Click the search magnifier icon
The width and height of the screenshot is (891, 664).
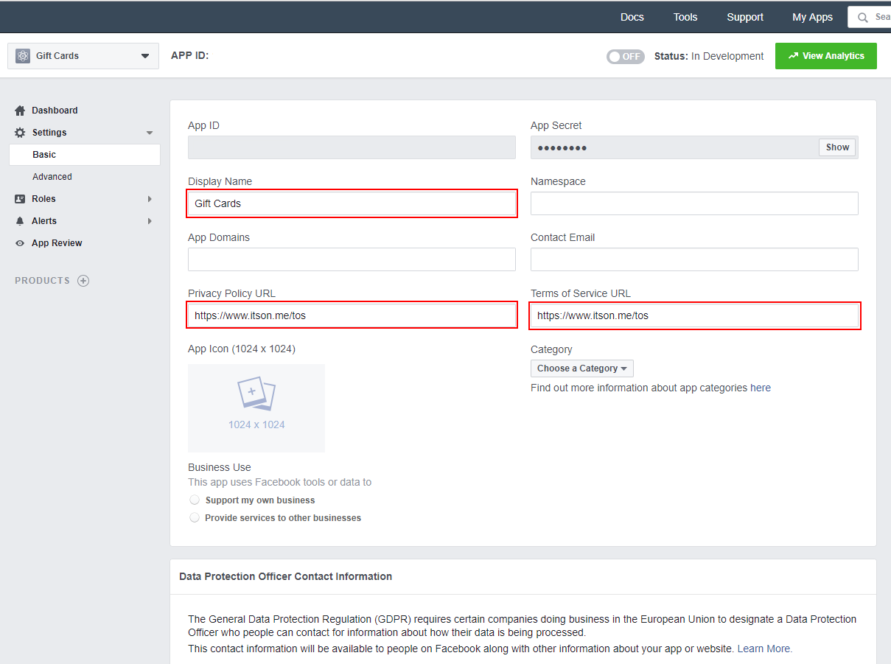coord(862,18)
